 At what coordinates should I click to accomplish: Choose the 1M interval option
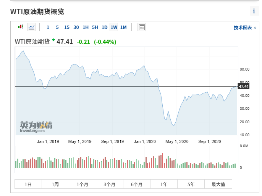pyautogui.click(x=123, y=27)
